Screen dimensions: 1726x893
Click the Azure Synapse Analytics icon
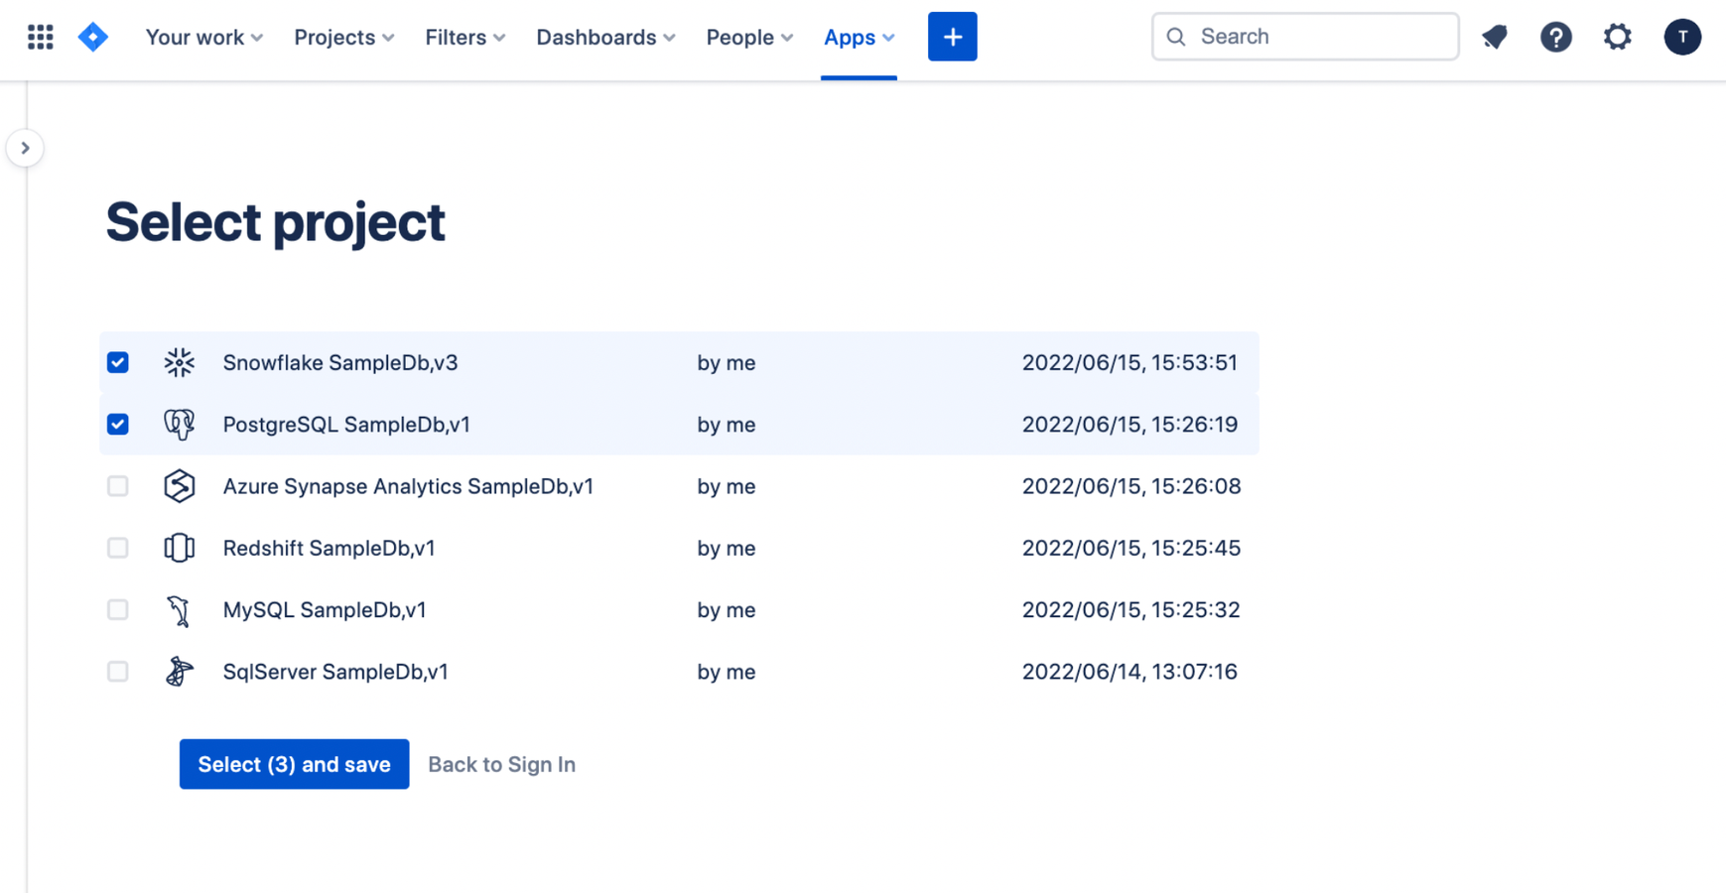[x=180, y=486]
